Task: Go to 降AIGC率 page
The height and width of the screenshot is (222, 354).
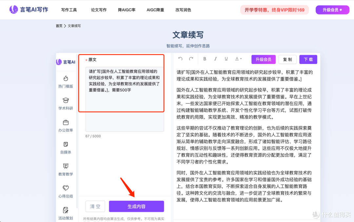Action: click(x=127, y=10)
